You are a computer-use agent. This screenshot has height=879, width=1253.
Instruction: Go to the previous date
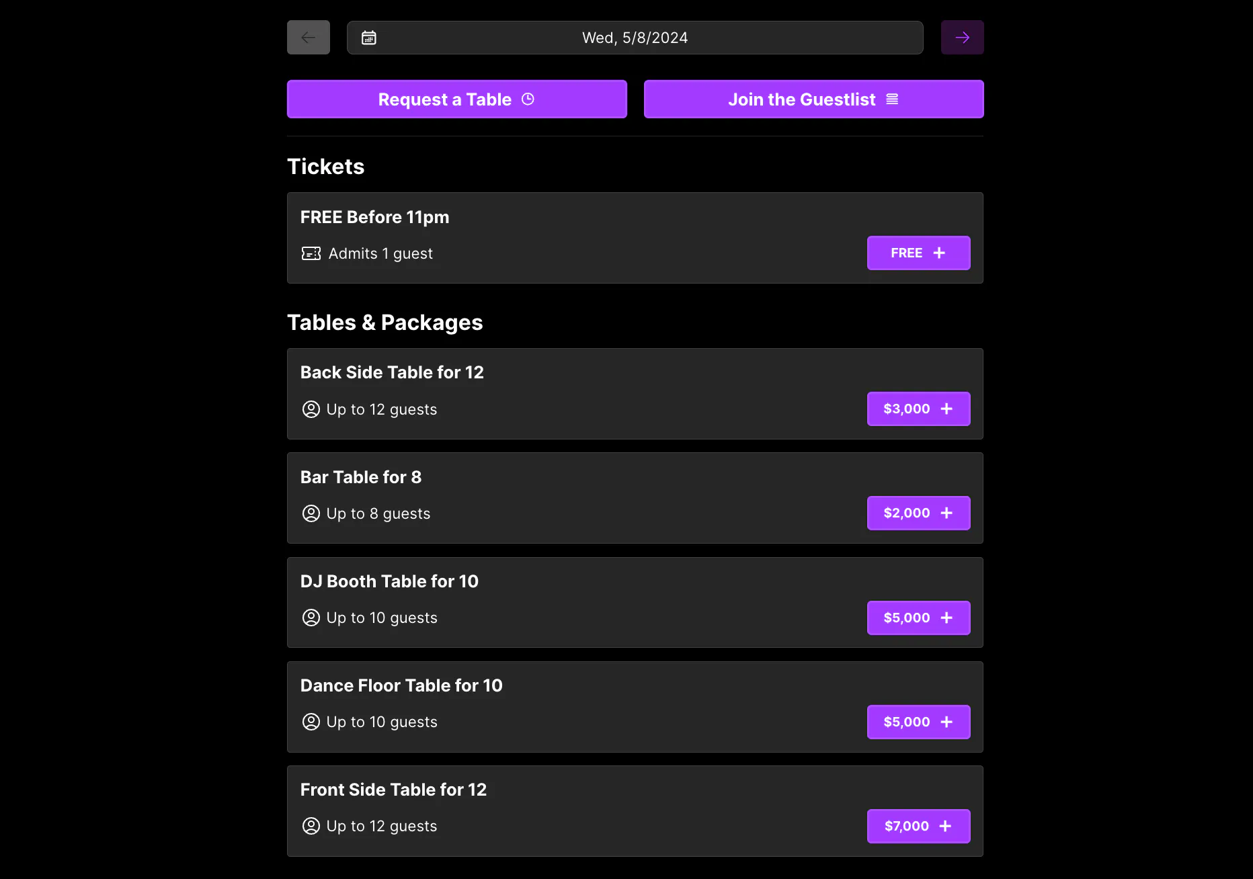(309, 38)
